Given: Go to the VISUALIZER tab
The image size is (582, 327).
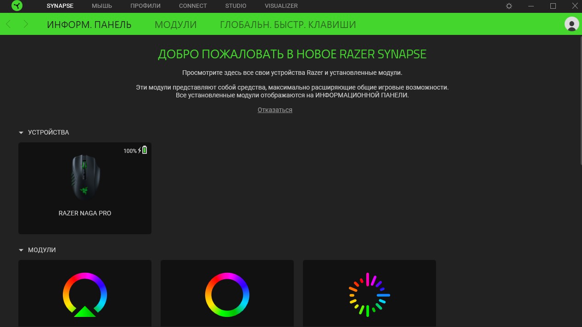Looking at the screenshot, I should (x=281, y=6).
